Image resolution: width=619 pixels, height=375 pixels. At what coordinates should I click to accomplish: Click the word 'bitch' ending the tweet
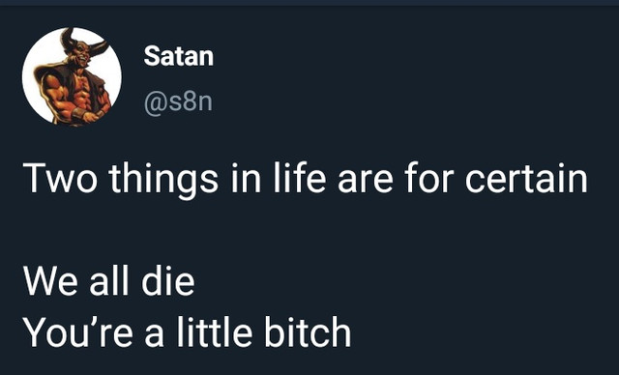click(x=308, y=332)
